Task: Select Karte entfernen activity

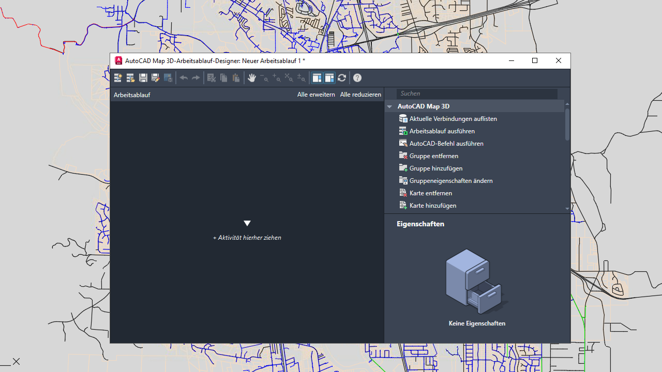Action: [x=430, y=193]
